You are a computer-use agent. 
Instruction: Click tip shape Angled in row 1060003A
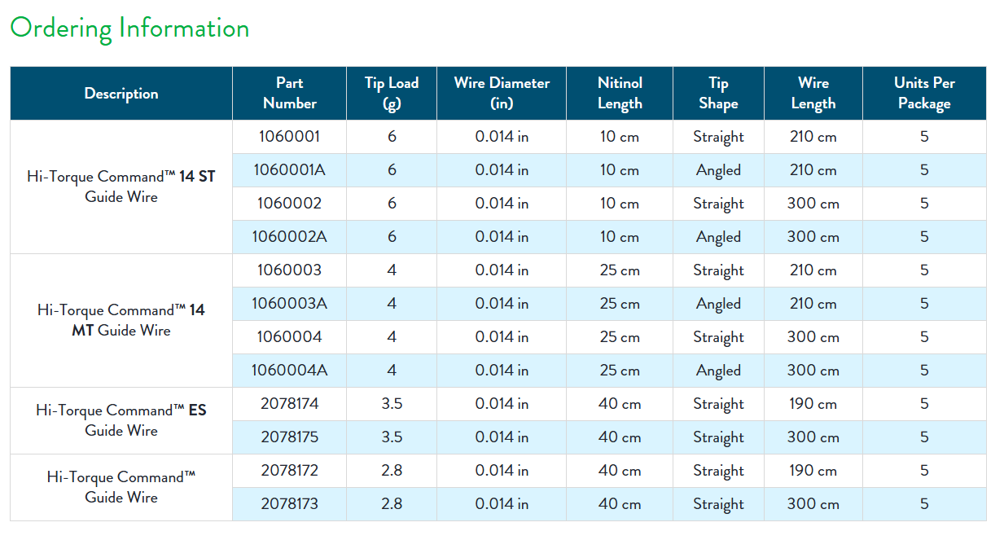pyautogui.click(x=718, y=304)
